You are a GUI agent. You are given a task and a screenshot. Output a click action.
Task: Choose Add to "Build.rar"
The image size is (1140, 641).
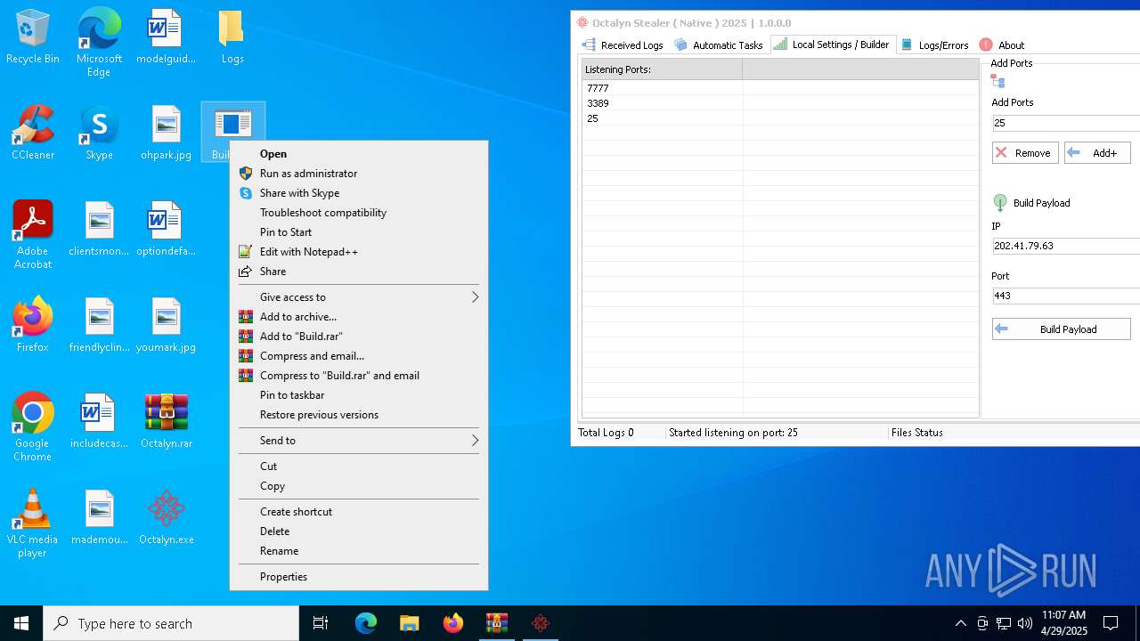[x=359, y=337]
